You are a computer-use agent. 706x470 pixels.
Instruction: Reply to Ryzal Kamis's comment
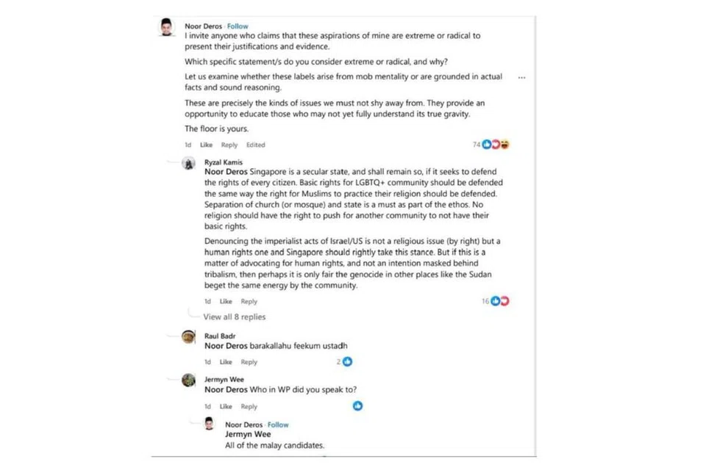[249, 301]
